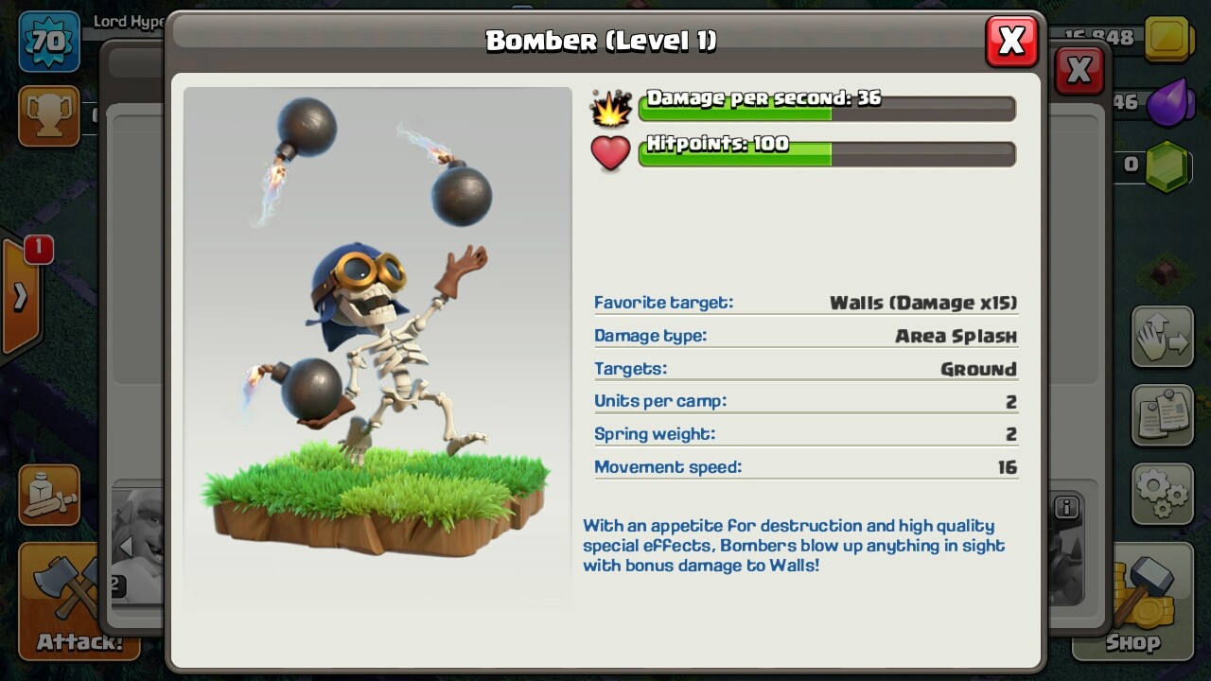Open the layout editor clipboard icon
Image resolution: width=1211 pixels, height=681 pixels.
click(1163, 414)
